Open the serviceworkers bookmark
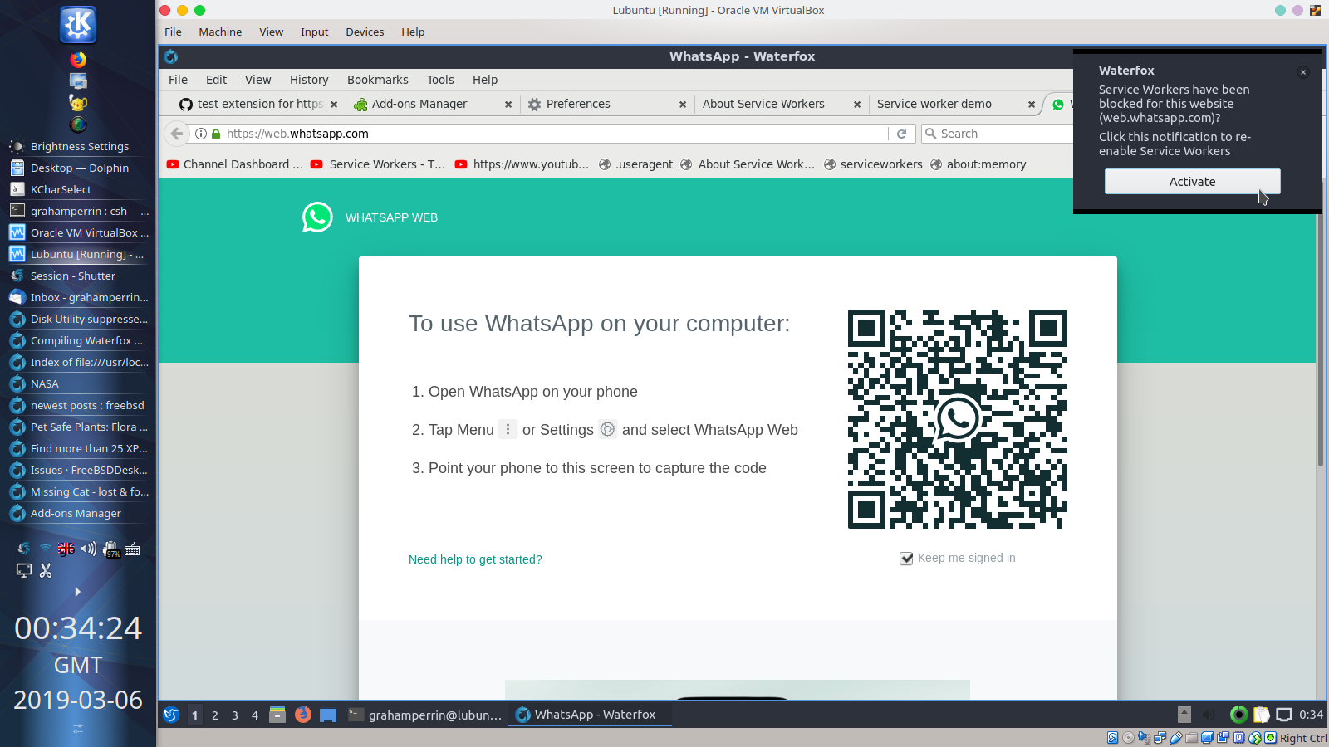1329x747 pixels. (873, 164)
